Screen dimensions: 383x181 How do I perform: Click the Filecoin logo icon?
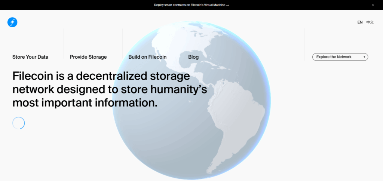(x=12, y=22)
